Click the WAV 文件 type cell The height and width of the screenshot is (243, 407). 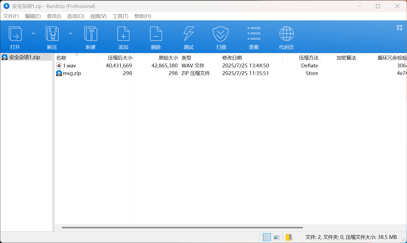(193, 66)
